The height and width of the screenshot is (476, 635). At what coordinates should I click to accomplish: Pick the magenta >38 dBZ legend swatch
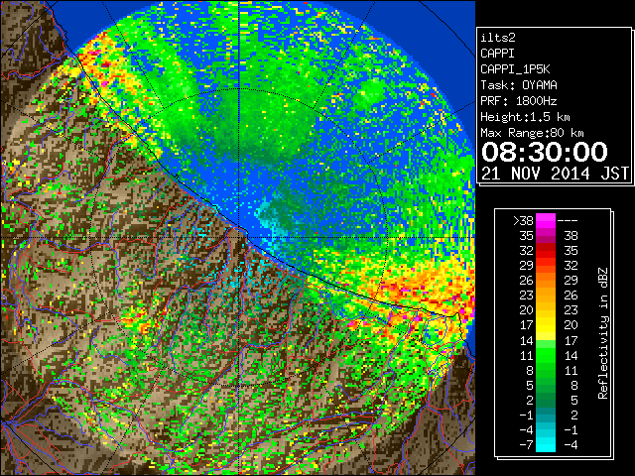pyautogui.click(x=546, y=220)
